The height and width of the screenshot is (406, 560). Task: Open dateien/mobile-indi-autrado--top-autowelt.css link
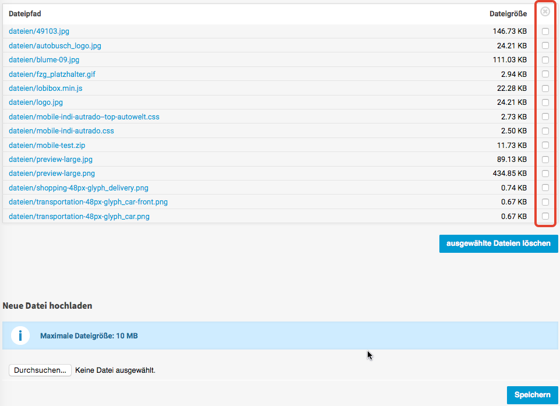click(84, 117)
